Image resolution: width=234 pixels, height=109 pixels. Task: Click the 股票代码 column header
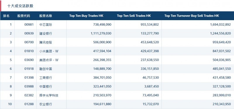(24, 16)
